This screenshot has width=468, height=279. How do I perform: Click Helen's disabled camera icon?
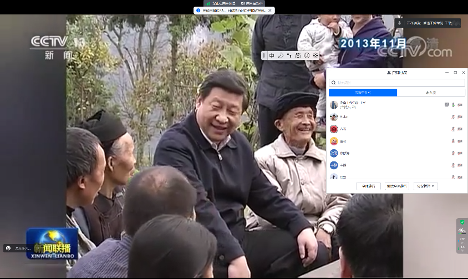pos(460,117)
